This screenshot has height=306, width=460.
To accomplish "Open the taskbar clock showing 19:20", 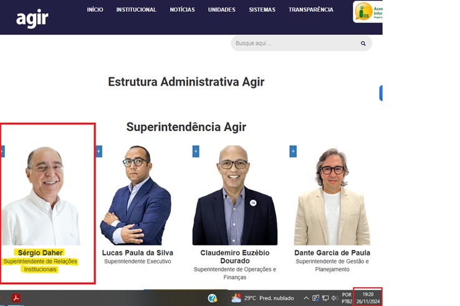I will click(x=367, y=297).
